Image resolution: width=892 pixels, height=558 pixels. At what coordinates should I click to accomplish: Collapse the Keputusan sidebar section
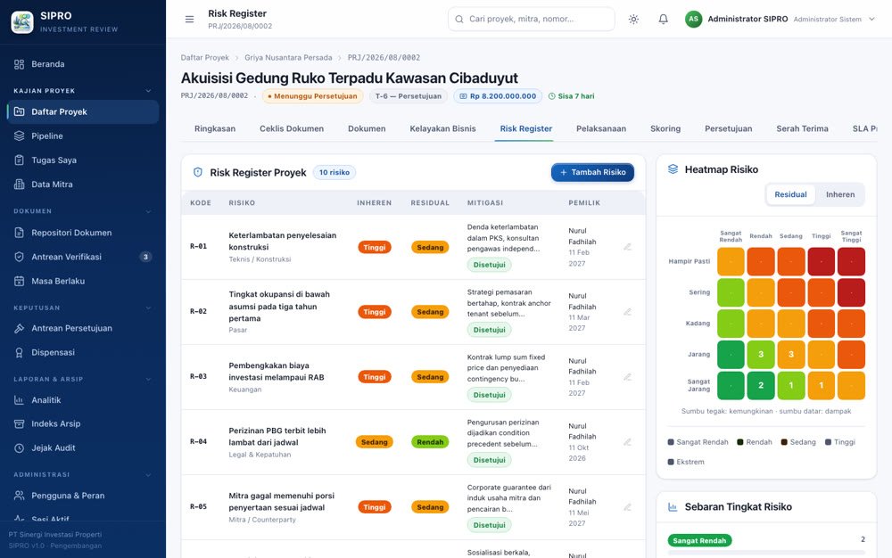pyautogui.click(x=148, y=308)
